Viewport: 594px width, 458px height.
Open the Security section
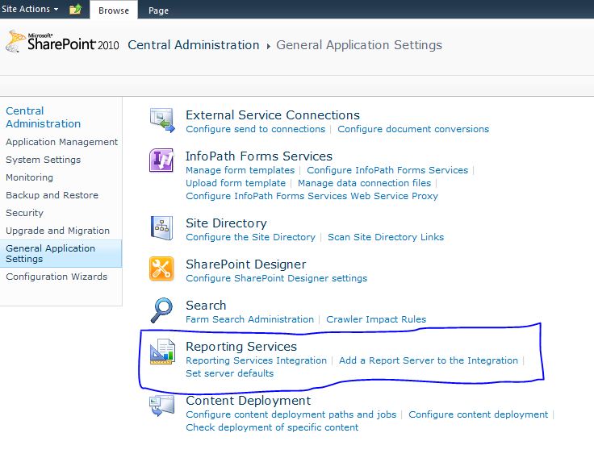pos(25,213)
